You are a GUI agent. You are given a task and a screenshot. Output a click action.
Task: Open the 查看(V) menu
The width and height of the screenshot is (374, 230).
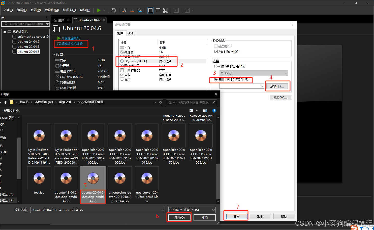(x=36, y=10)
